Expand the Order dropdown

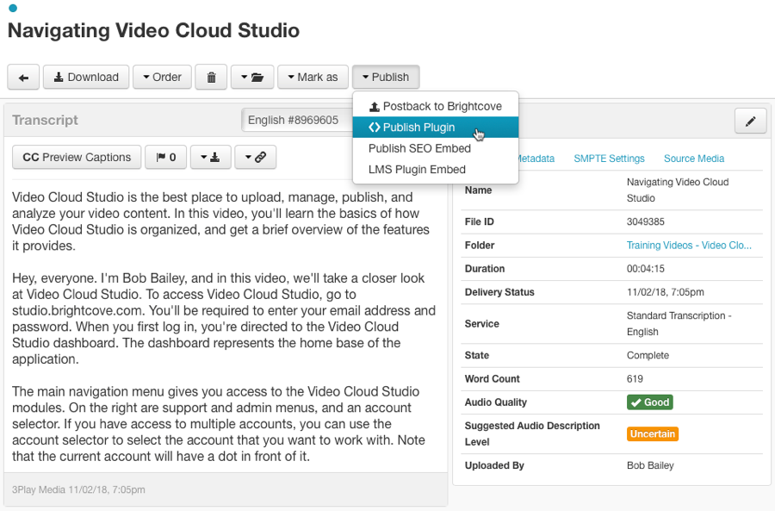pyautogui.click(x=162, y=78)
